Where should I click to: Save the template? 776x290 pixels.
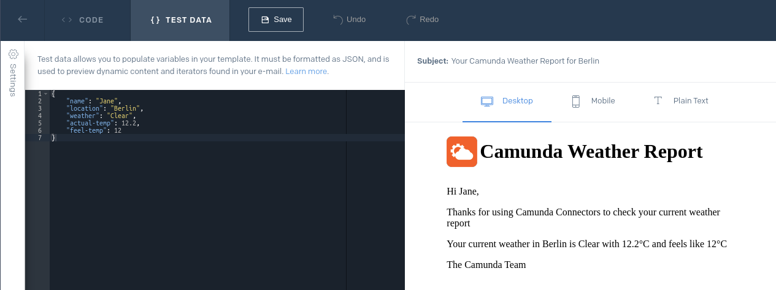[x=276, y=20]
